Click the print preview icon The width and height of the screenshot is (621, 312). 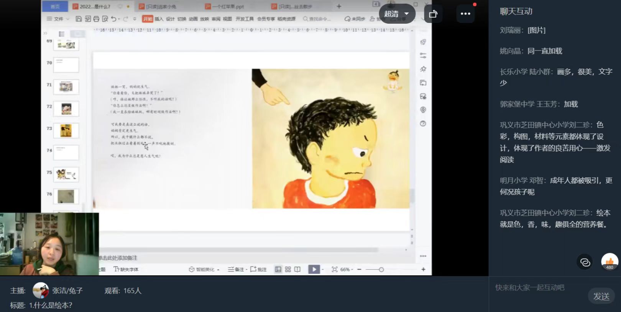pyautogui.click(x=105, y=19)
